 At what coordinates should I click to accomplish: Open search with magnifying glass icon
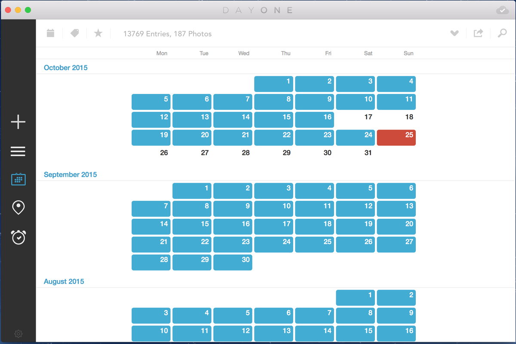(x=502, y=33)
